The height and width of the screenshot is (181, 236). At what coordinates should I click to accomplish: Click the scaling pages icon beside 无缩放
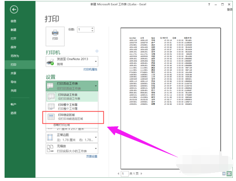click(x=50, y=149)
